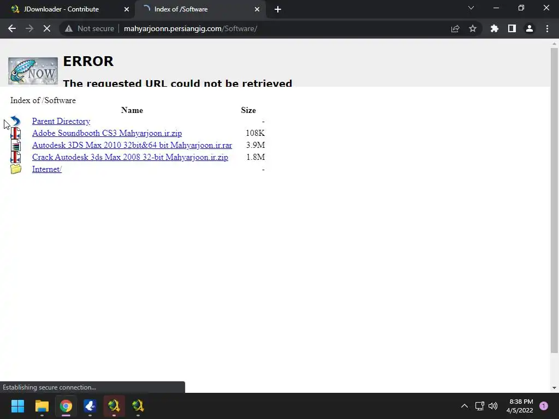
Task: Download Crack Autodesk 3ds Max 2008 zip
Action: (130, 157)
